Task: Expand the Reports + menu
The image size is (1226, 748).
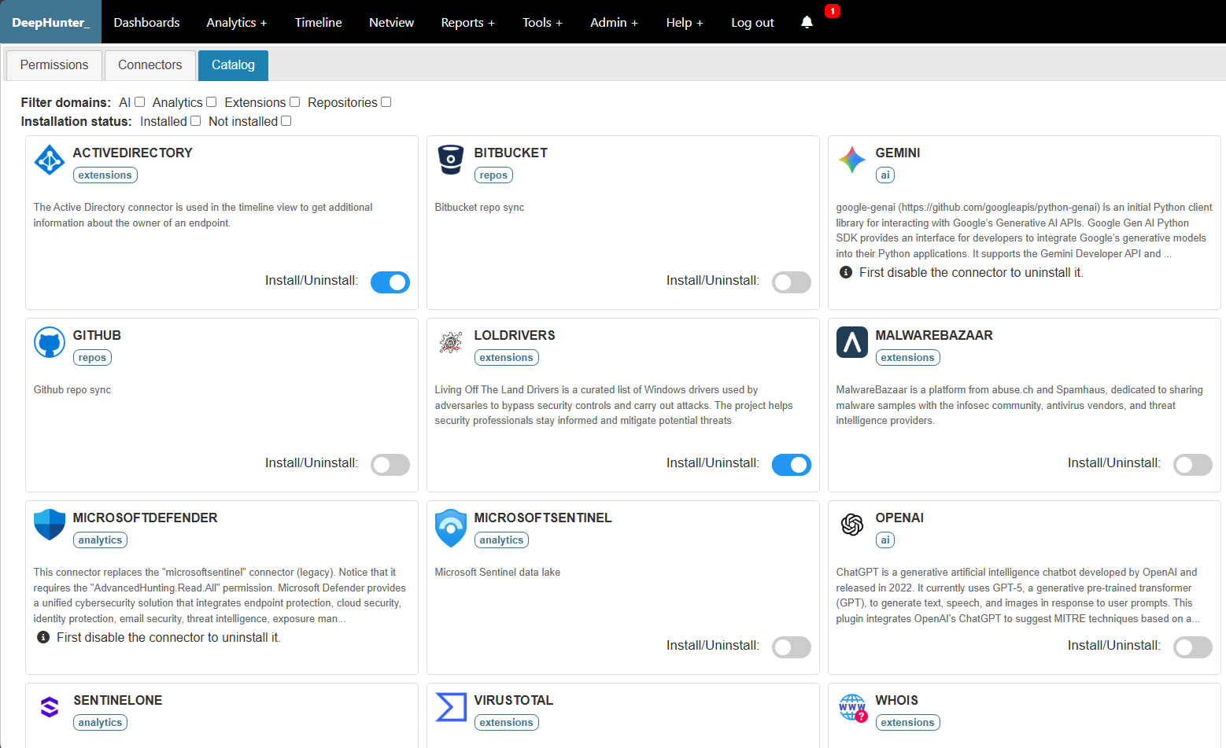Action: click(468, 22)
